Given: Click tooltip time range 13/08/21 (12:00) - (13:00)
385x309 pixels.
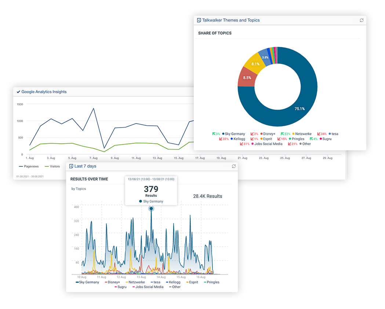Looking at the screenshot, I should (x=151, y=179).
